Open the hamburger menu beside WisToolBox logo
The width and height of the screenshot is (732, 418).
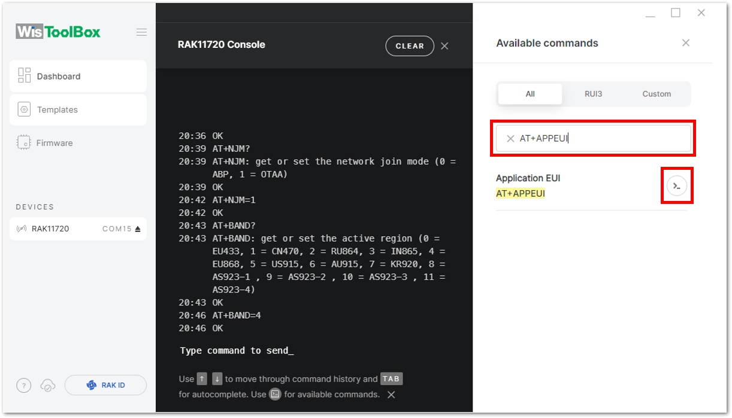coord(141,32)
